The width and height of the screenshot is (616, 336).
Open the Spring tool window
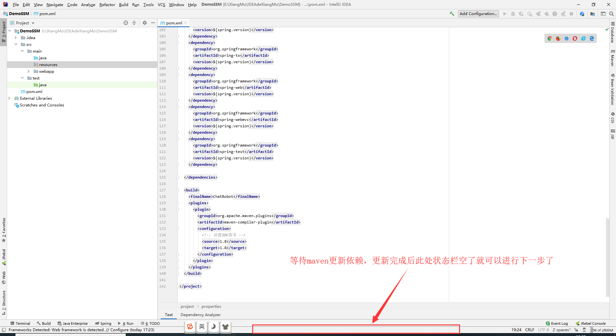click(103, 323)
